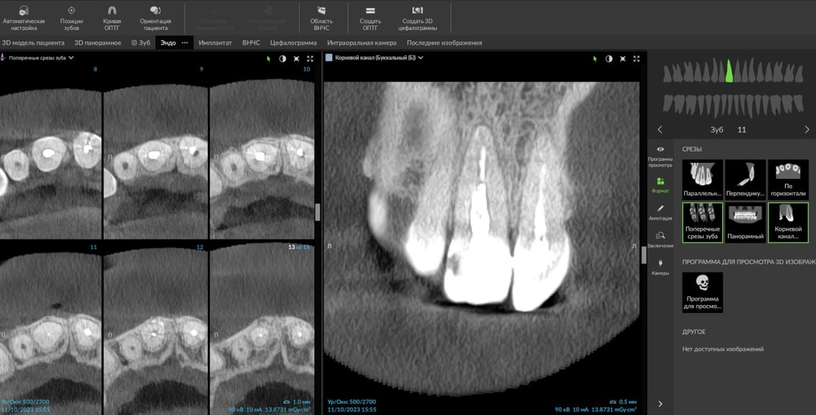Click slice thickness 0.5 мм label
The image size is (816, 415).
(627, 401)
